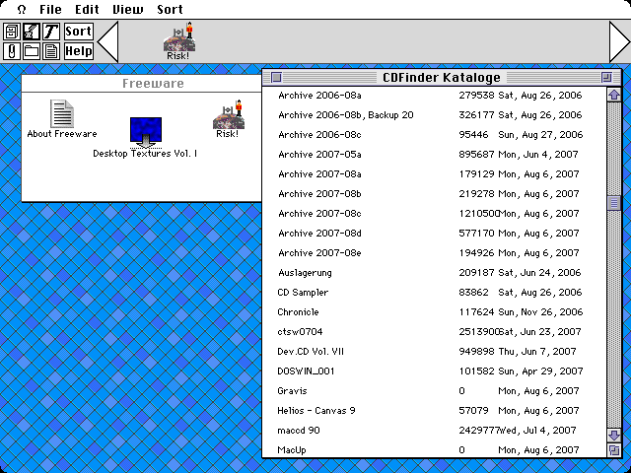Open the Omega system menu

point(22,9)
